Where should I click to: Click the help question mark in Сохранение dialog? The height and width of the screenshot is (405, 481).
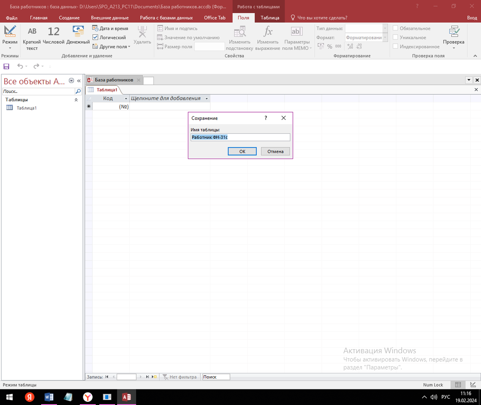pos(266,118)
